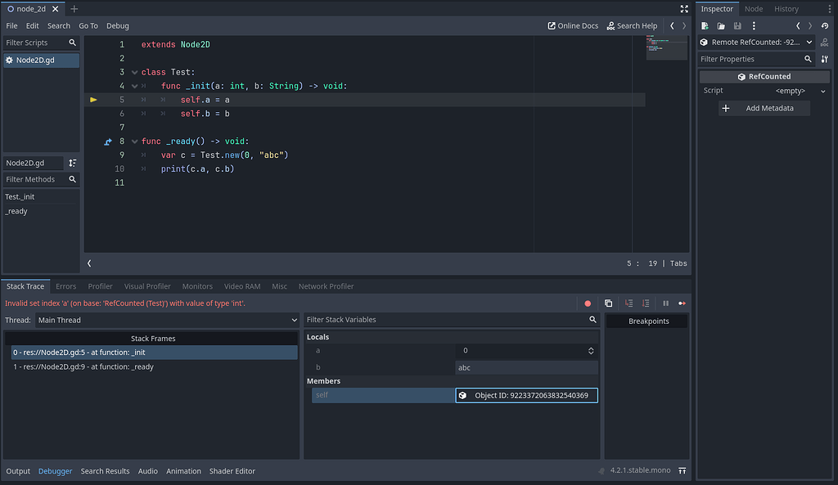Click the Continue execution icon in debugger toolbar
This screenshot has height=485, width=838.
(x=683, y=303)
